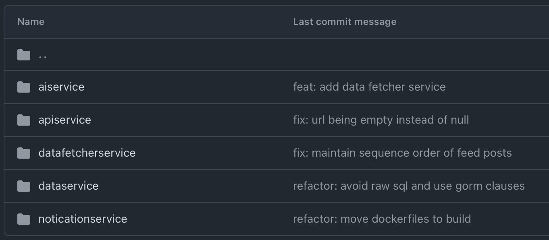Click the apiservice folder icon

[x=24, y=120]
